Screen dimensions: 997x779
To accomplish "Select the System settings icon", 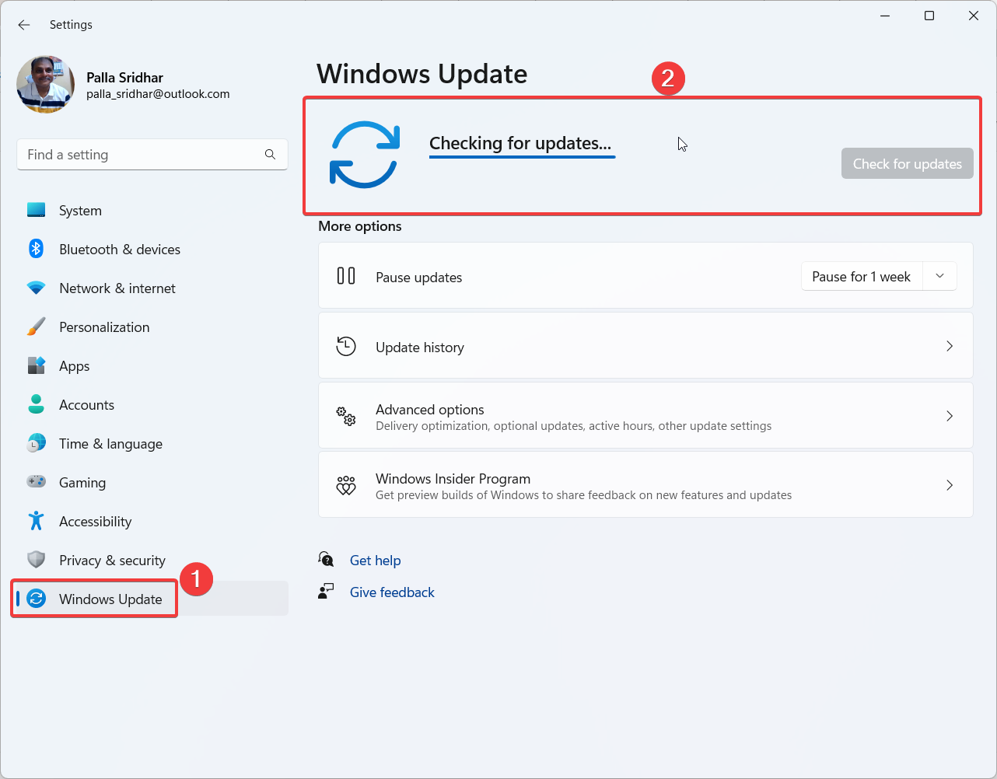I will click(x=36, y=210).
